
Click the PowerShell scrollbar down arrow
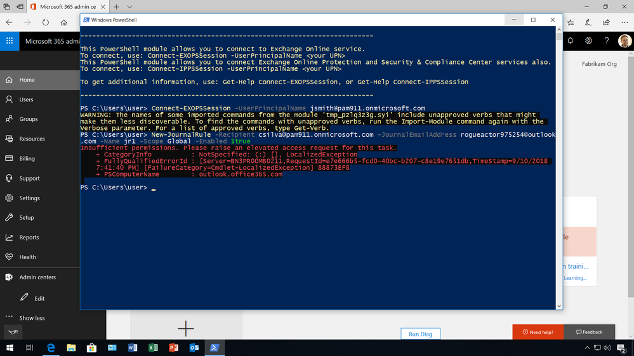coord(559,306)
